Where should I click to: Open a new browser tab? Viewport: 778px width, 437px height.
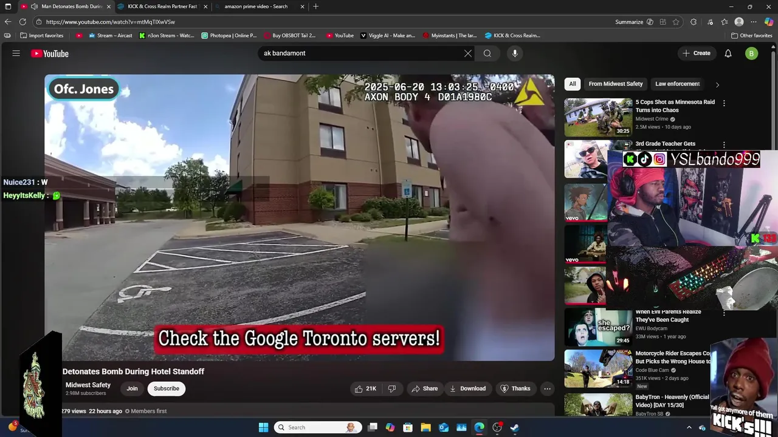(315, 7)
